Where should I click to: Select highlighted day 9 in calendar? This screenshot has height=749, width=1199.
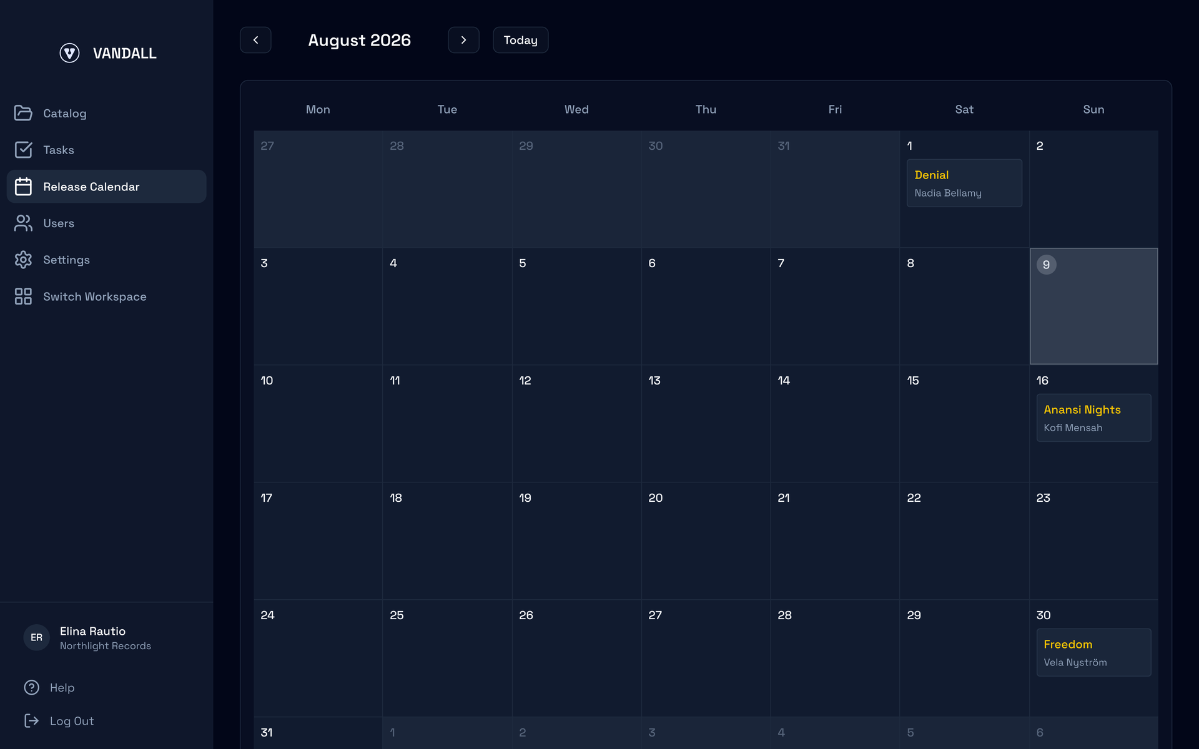1093,306
